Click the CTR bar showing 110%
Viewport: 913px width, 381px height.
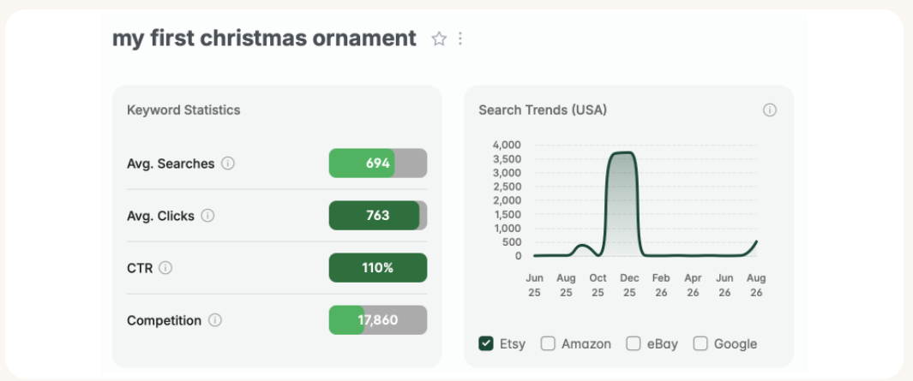(x=378, y=268)
